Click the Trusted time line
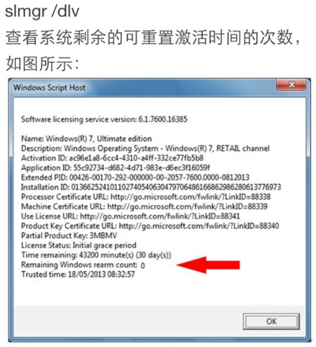This screenshot has width=316, height=347. 77,274
